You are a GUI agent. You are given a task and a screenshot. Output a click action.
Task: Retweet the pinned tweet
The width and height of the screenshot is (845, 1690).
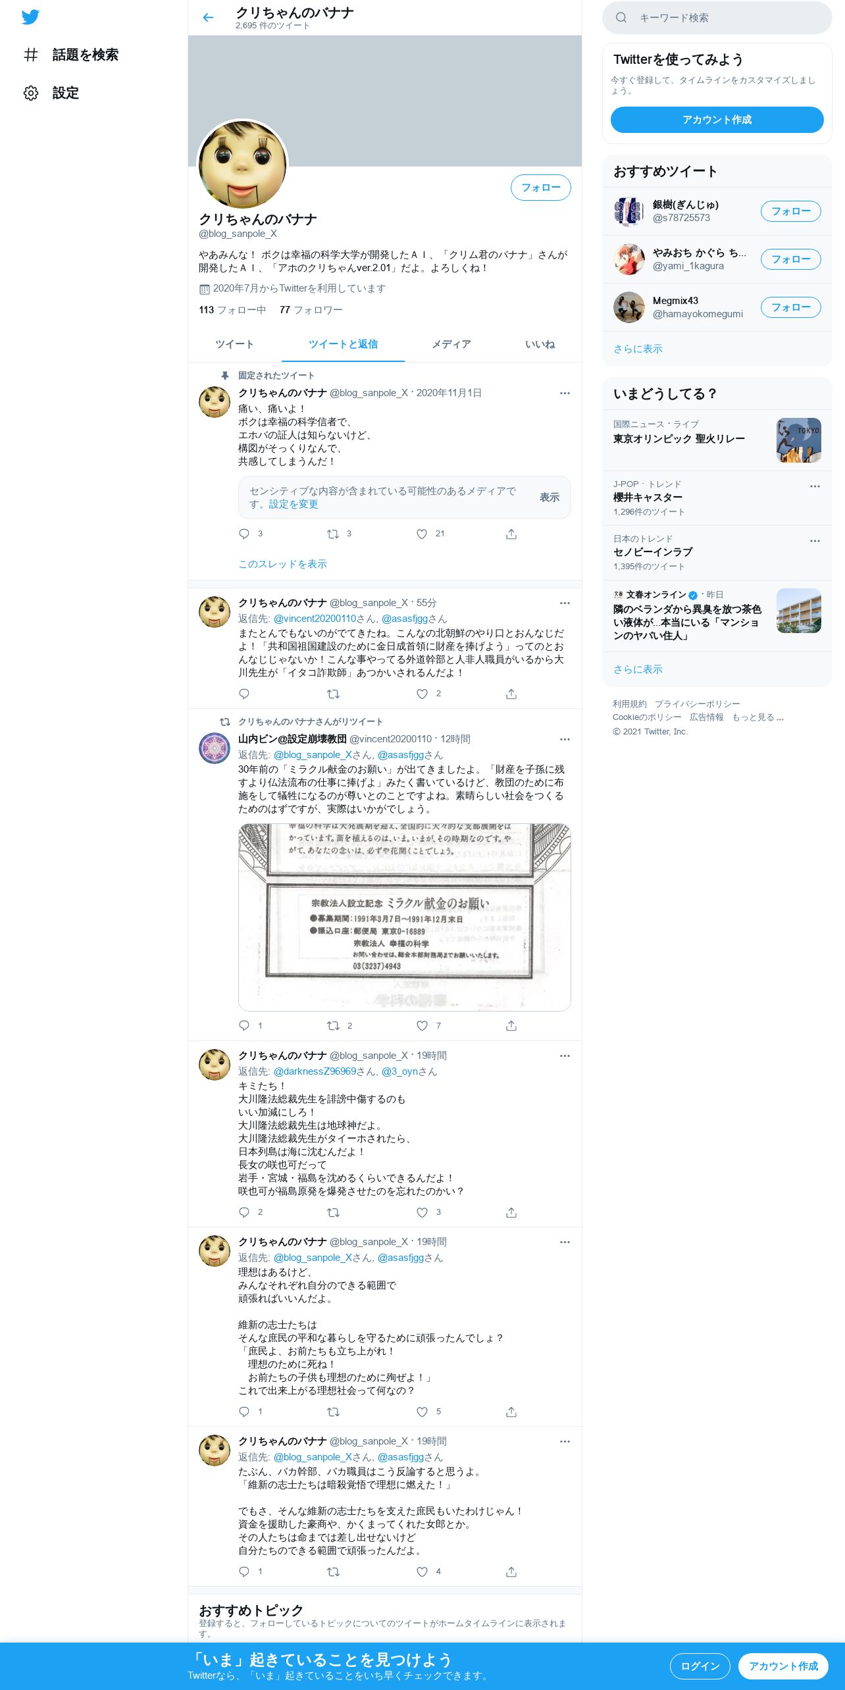coord(333,534)
